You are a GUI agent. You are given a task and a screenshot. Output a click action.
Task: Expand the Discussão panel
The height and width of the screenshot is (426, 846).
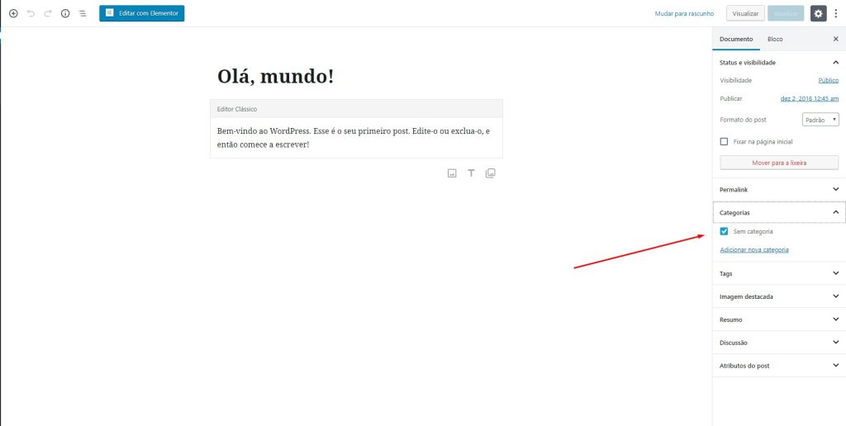[779, 343]
